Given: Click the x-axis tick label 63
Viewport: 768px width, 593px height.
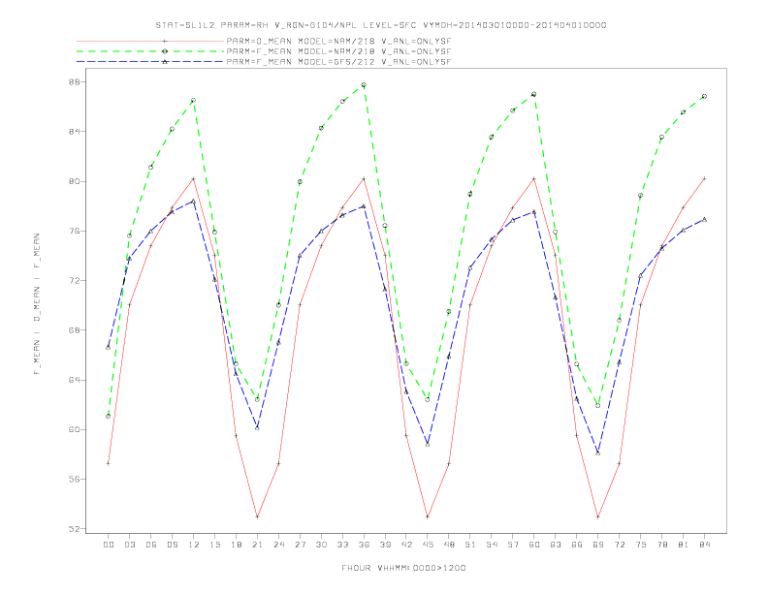Looking at the screenshot, I should [x=556, y=545].
